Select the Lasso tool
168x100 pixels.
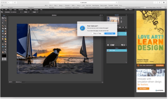5,20
